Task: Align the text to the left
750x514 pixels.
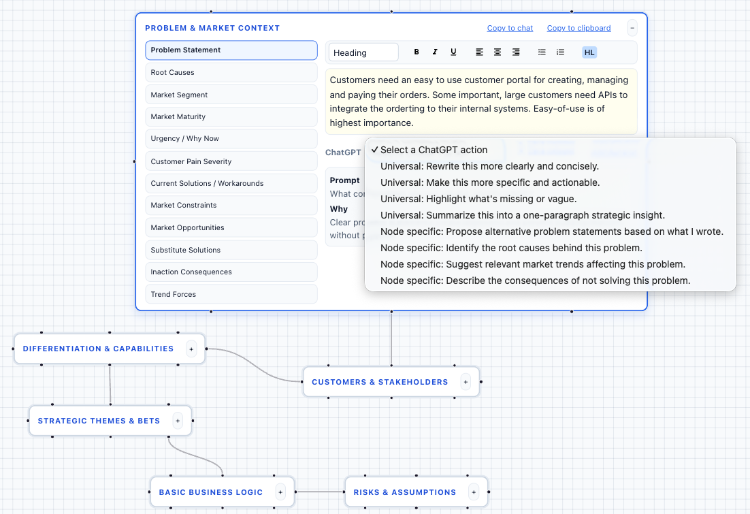Action: (x=479, y=52)
